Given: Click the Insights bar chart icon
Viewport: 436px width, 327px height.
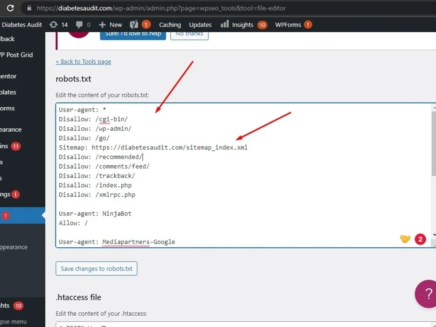Looking at the screenshot, I should (225, 24).
